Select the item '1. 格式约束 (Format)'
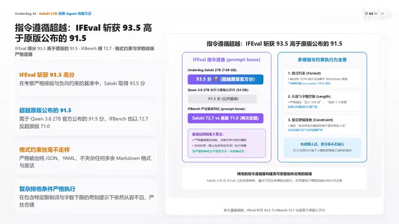The height and width of the screenshot is (224, 399). click(x=304, y=73)
